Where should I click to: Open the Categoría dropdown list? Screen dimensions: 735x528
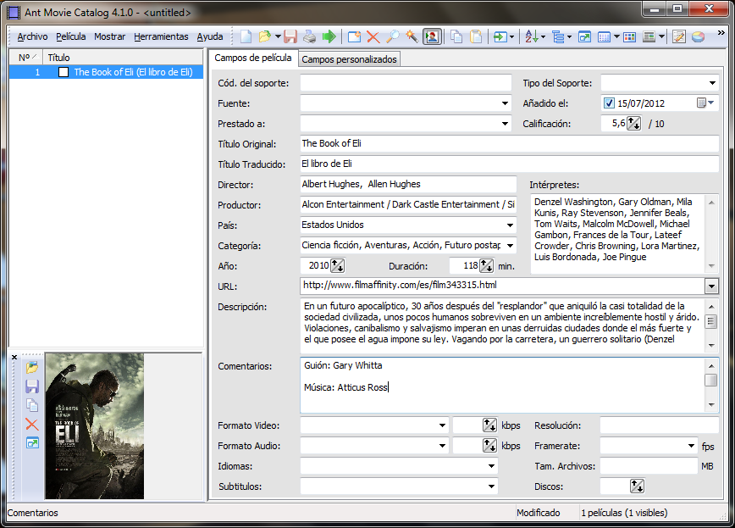click(510, 246)
